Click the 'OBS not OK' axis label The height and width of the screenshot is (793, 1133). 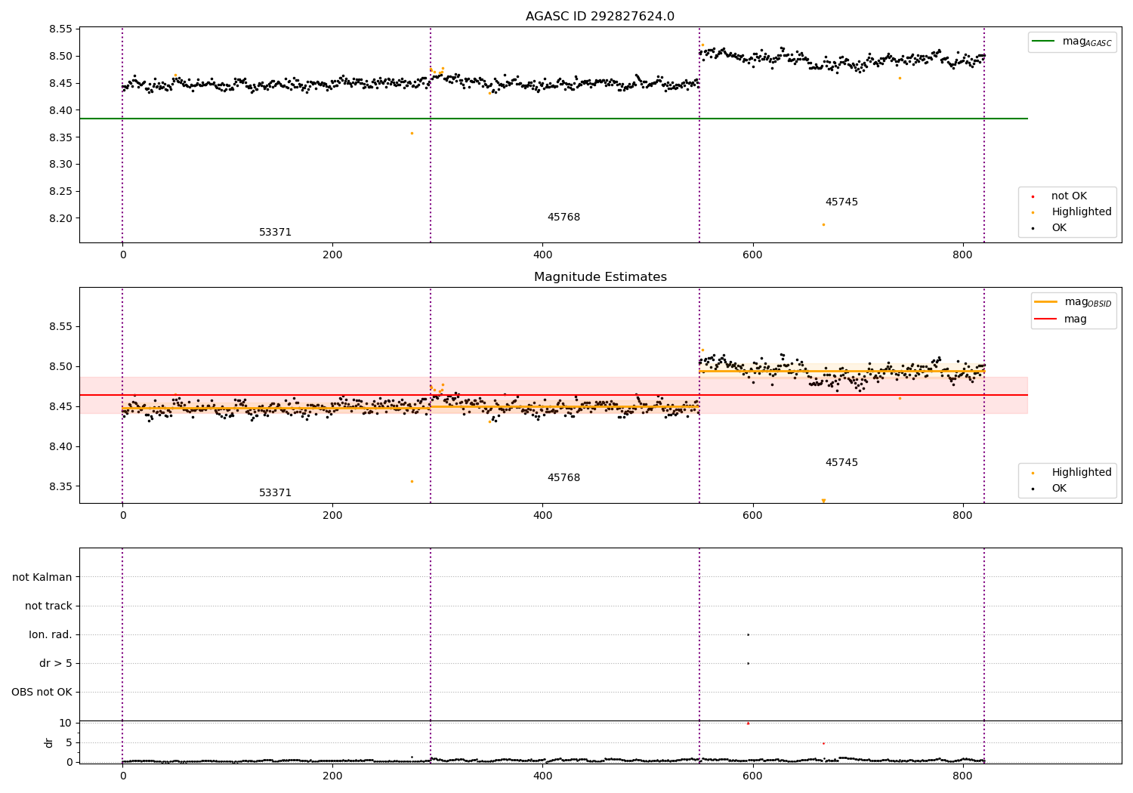[x=42, y=692]
